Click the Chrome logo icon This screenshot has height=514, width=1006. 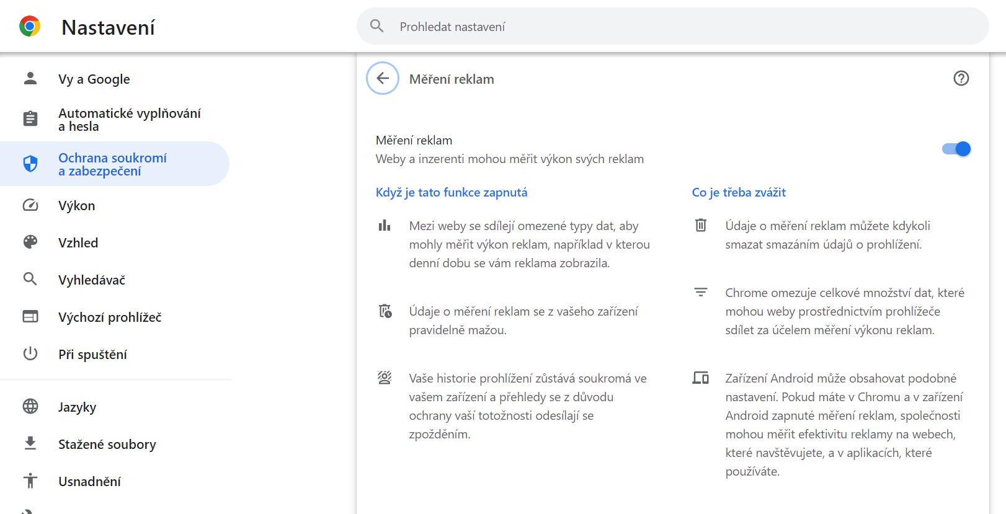(x=30, y=27)
